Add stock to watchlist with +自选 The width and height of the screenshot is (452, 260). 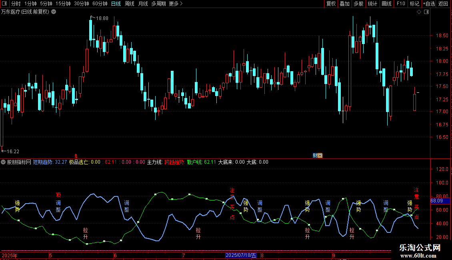428,4
